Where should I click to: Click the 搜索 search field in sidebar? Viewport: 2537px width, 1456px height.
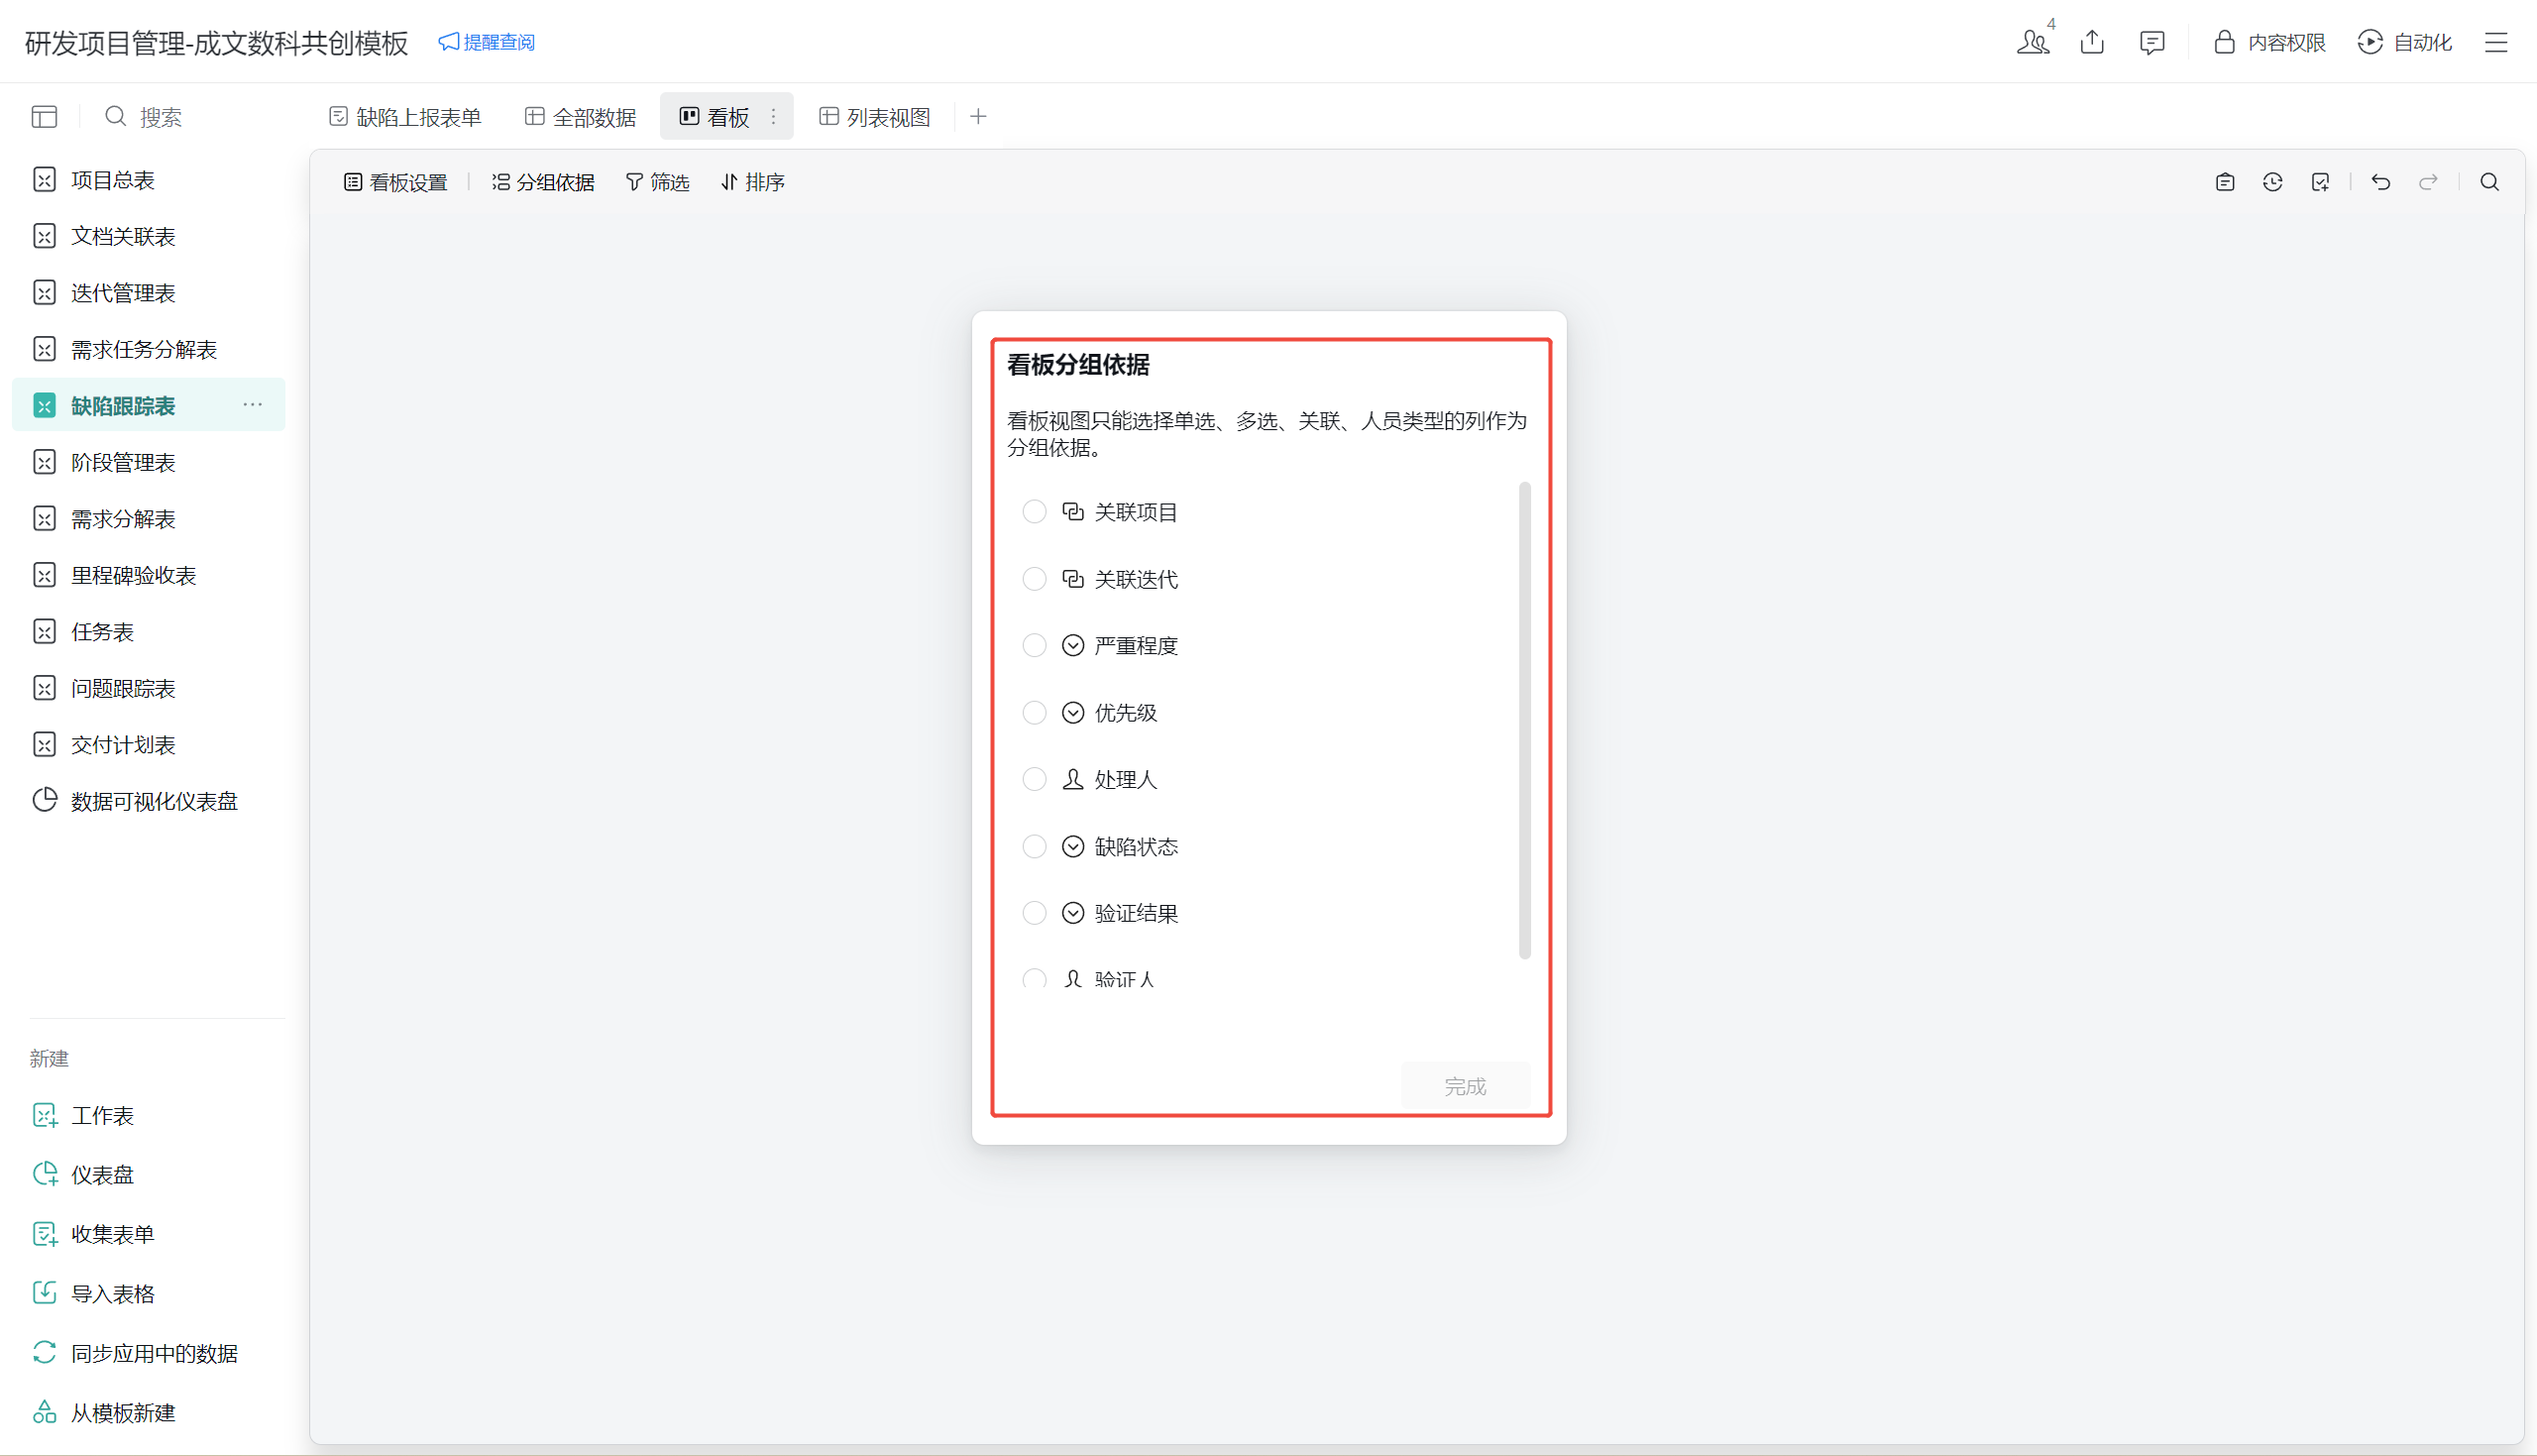tap(160, 117)
